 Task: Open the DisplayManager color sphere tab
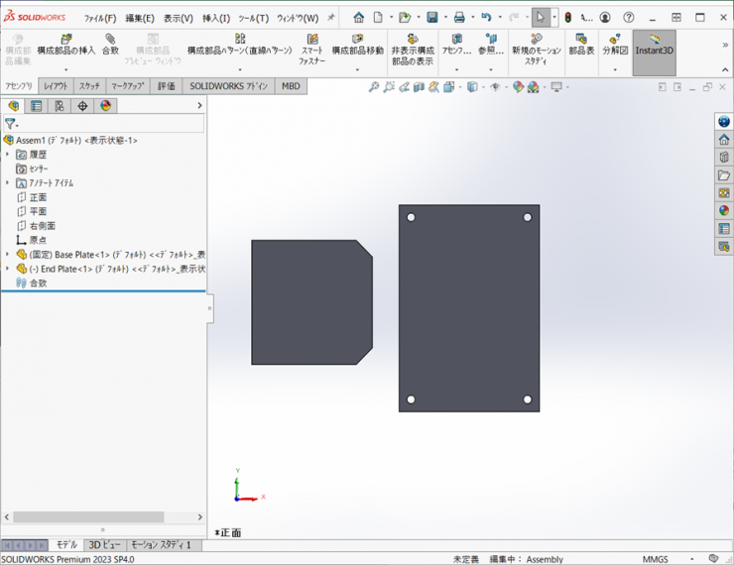(106, 106)
